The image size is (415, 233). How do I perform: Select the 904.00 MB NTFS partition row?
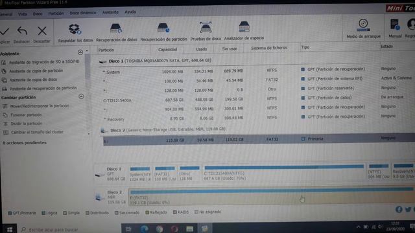point(257,108)
